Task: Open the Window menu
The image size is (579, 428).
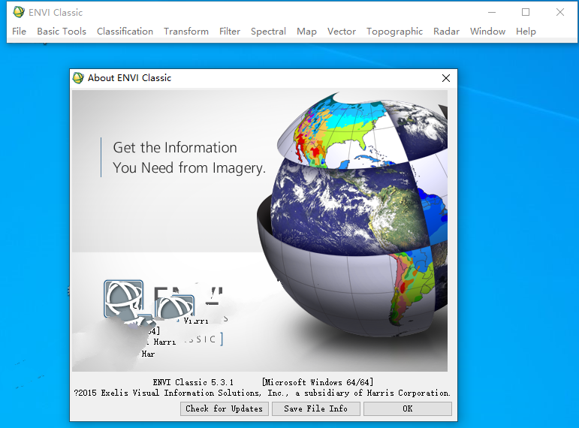Action: (x=487, y=32)
